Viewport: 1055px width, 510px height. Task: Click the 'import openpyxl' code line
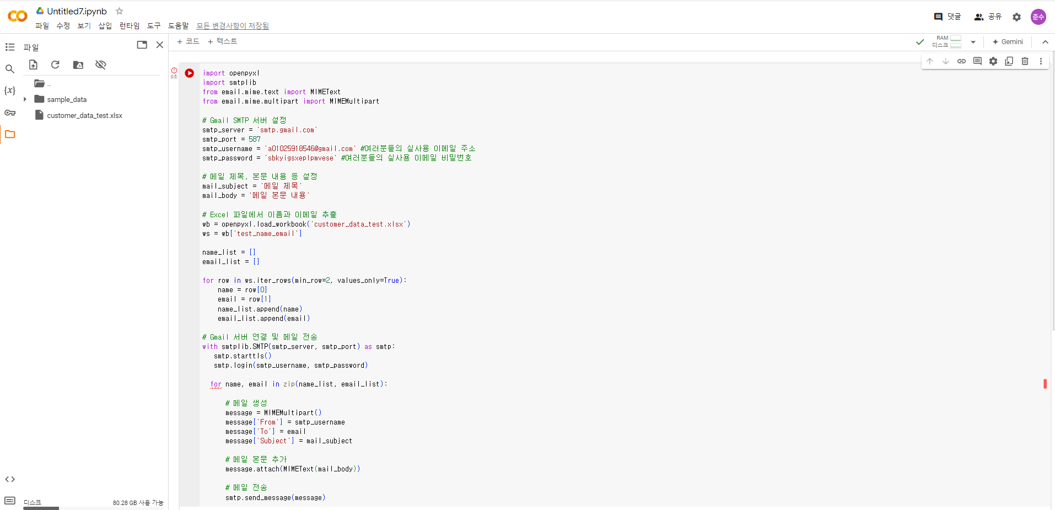pos(231,73)
